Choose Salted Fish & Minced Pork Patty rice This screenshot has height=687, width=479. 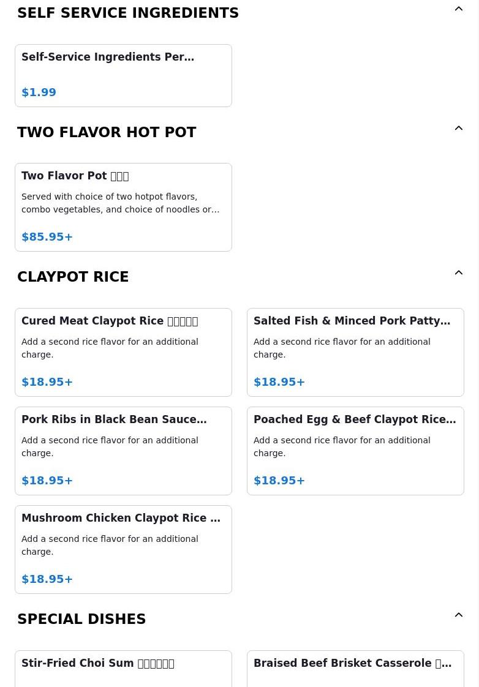tap(355, 351)
